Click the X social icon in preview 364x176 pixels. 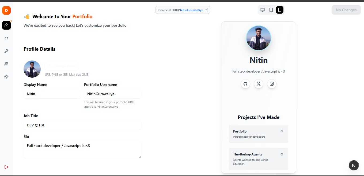[259, 84]
